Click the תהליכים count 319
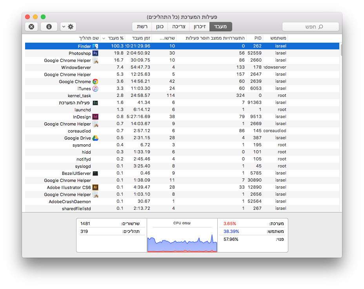364x289 pixels. point(84,231)
